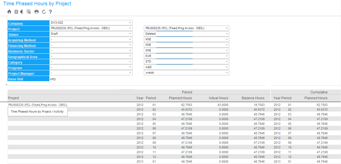Viewport: 341px width, 164px height.
Task: Open the Company dropdown showing DV3-522
Action: (130, 23)
